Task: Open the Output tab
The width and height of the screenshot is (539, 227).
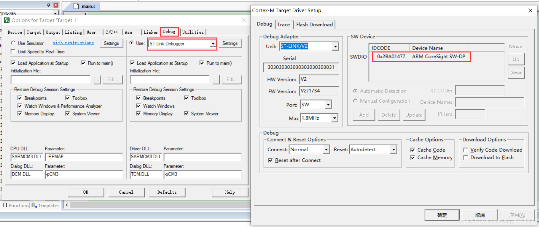Action: click(53, 32)
